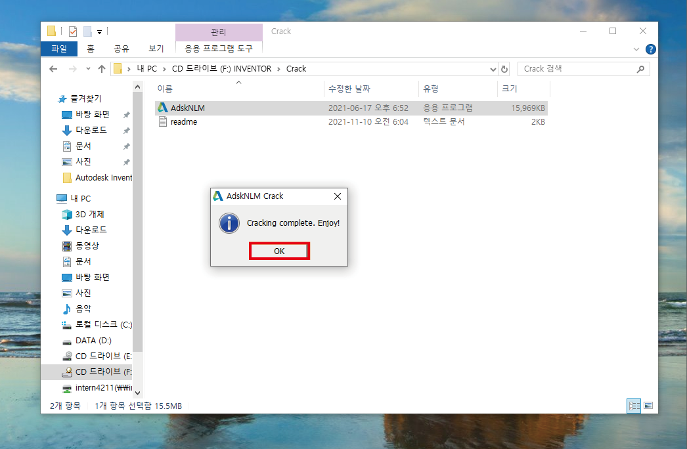Screen dimensions: 687x449
Task: Click the readme document file icon
Action: point(162,122)
